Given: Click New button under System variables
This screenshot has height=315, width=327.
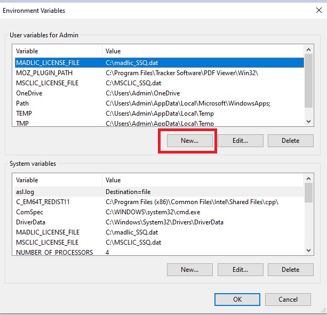Looking at the screenshot, I should click(x=189, y=270).
